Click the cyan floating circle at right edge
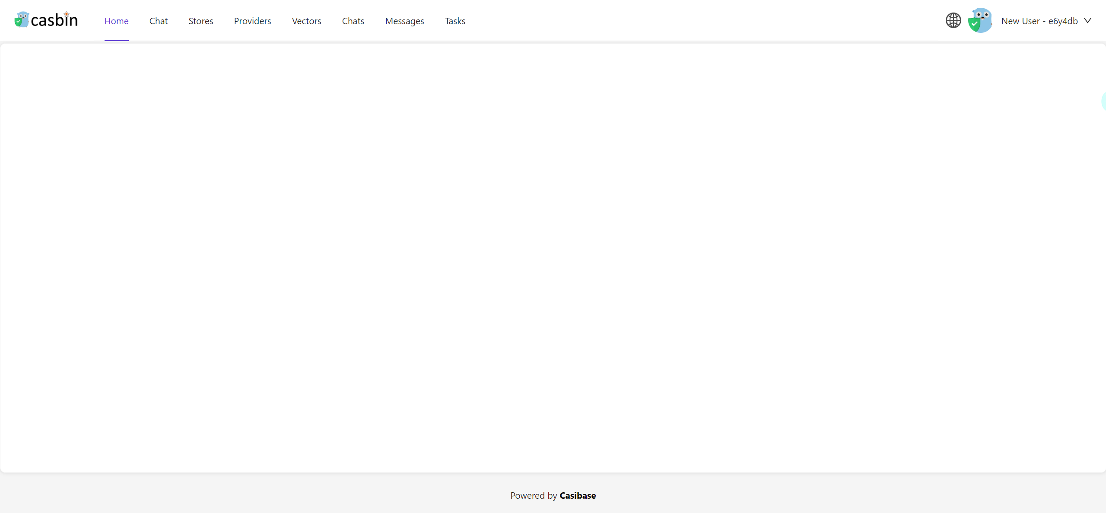The height and width of the screenshot is (513, 1106). pyautogui.click(x=1103, y=101)
